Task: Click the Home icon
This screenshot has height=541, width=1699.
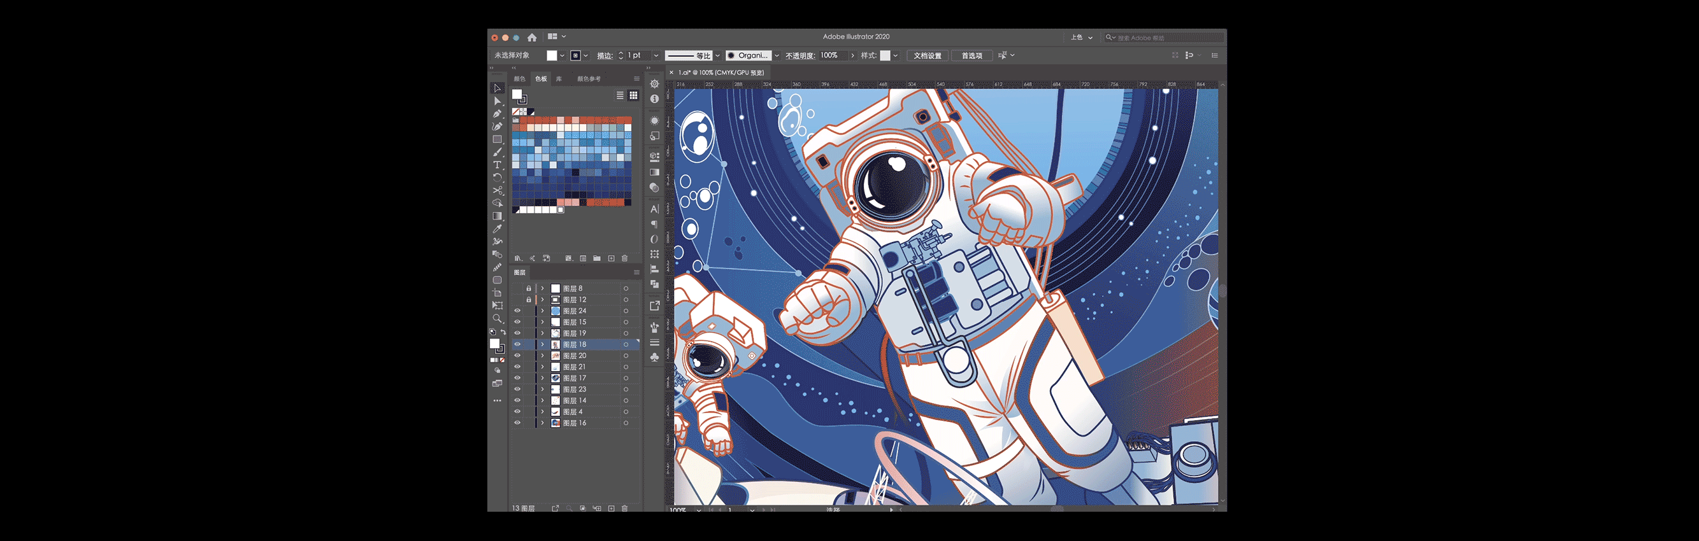Action: [x=533, y=38]
